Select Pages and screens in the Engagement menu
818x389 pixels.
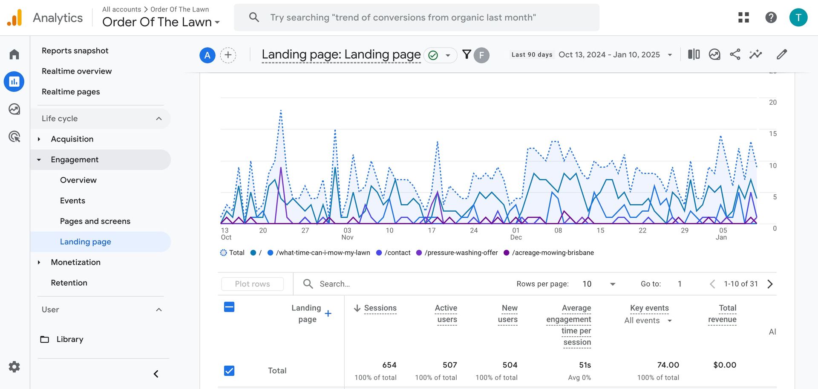click(x=95, y=221)
